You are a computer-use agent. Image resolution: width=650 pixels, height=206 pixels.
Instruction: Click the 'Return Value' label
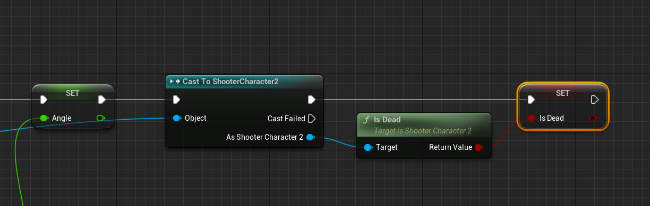(x=450, y=147)
